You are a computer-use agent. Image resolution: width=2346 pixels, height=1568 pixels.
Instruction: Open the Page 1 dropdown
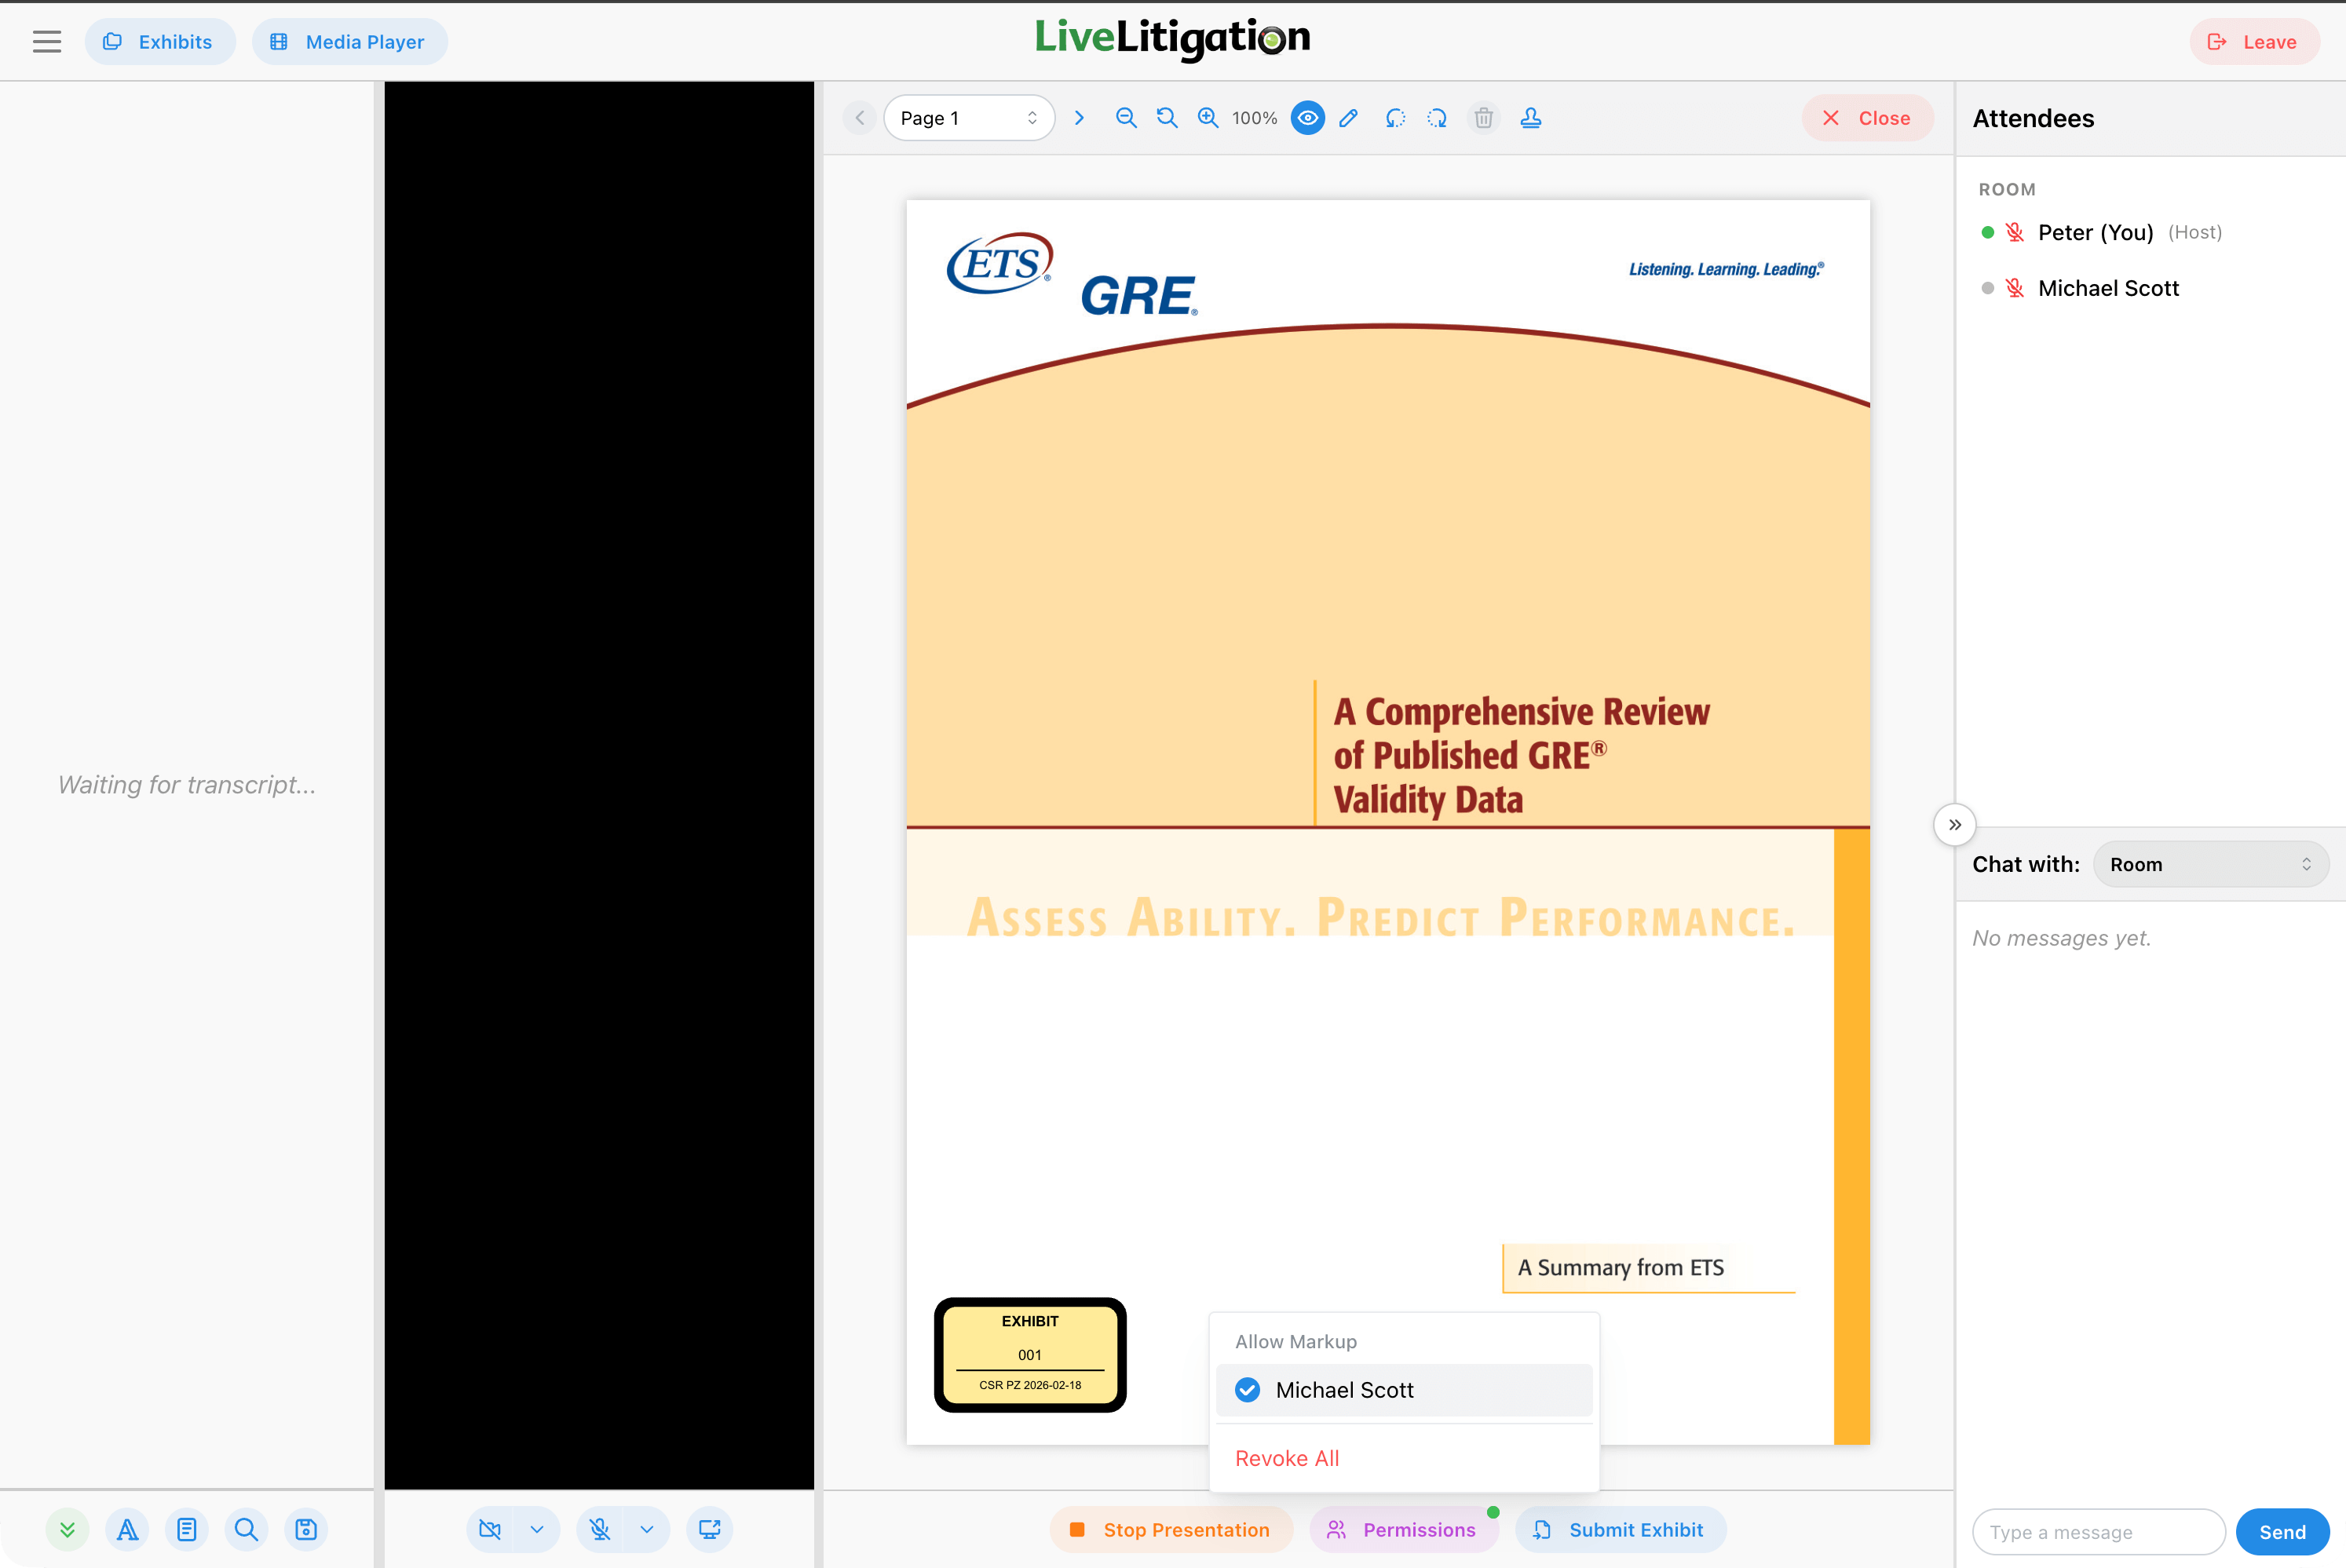(968, 118)
